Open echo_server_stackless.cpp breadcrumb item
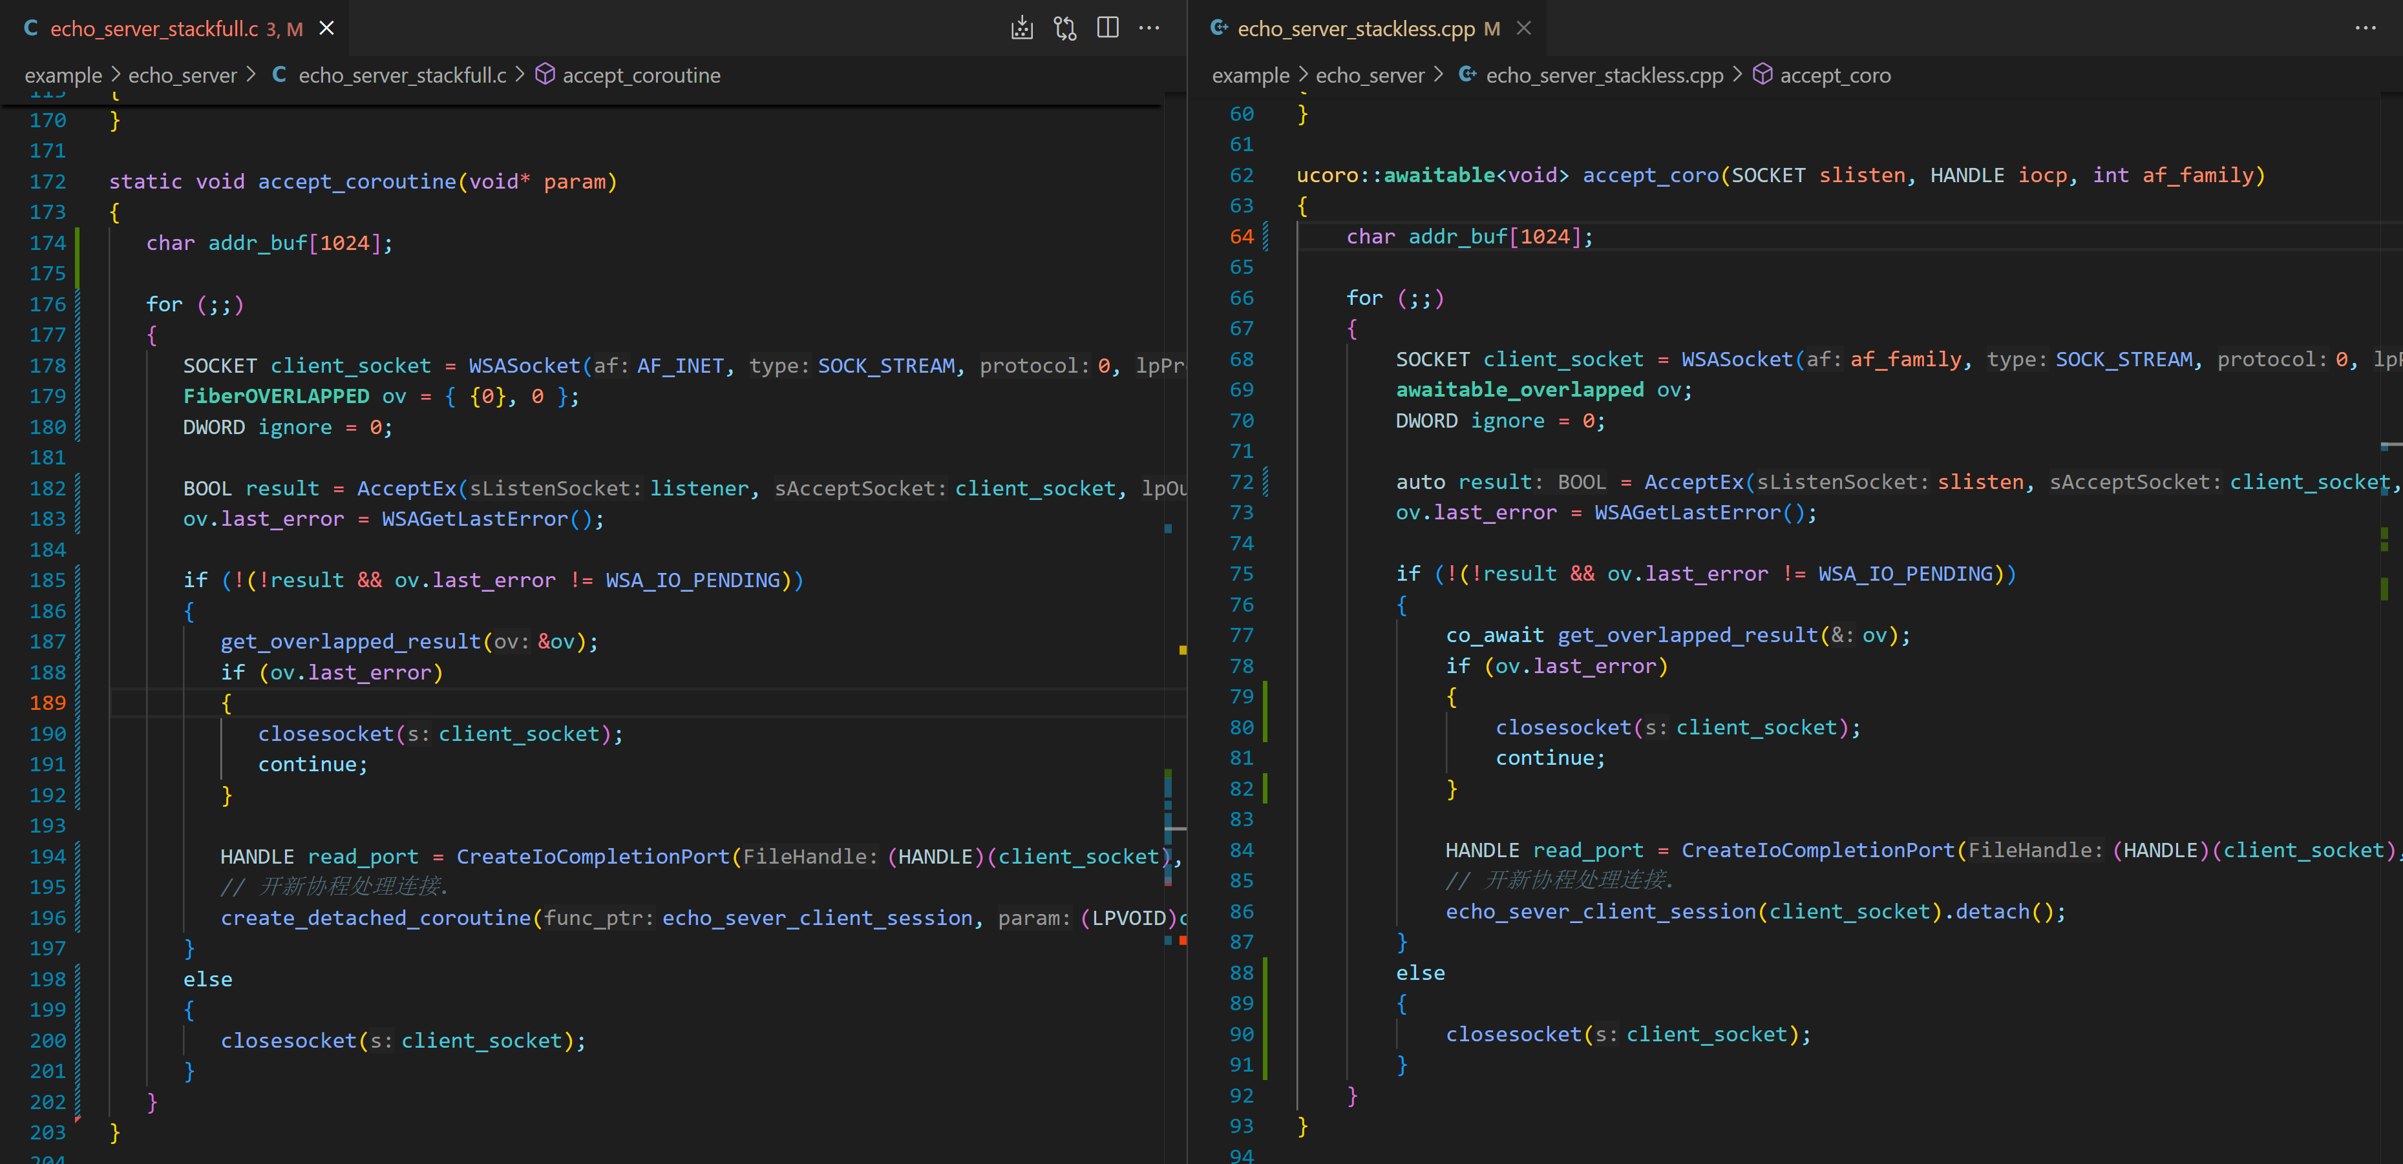The height and width of the screenshot is (1164, 2403). (x=1605, y=76)
